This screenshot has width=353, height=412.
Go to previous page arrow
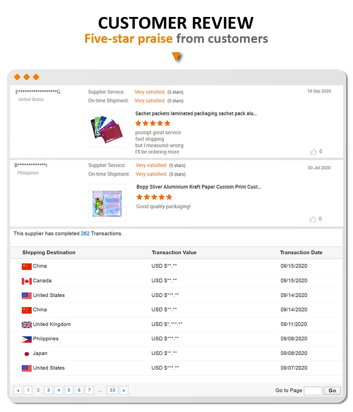[x=18, y=390]
